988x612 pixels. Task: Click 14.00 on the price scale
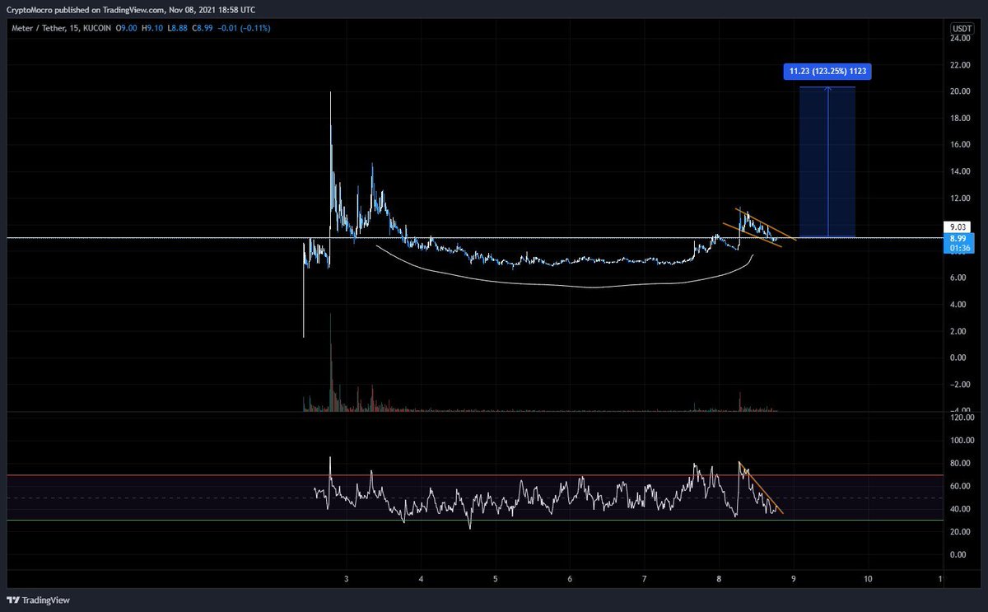point(958,171)
